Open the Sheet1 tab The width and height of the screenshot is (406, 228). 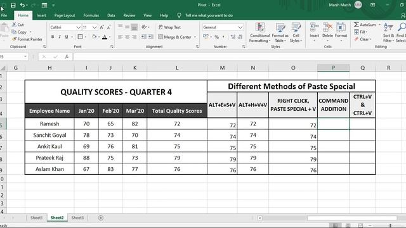click(x=37, y=218)
